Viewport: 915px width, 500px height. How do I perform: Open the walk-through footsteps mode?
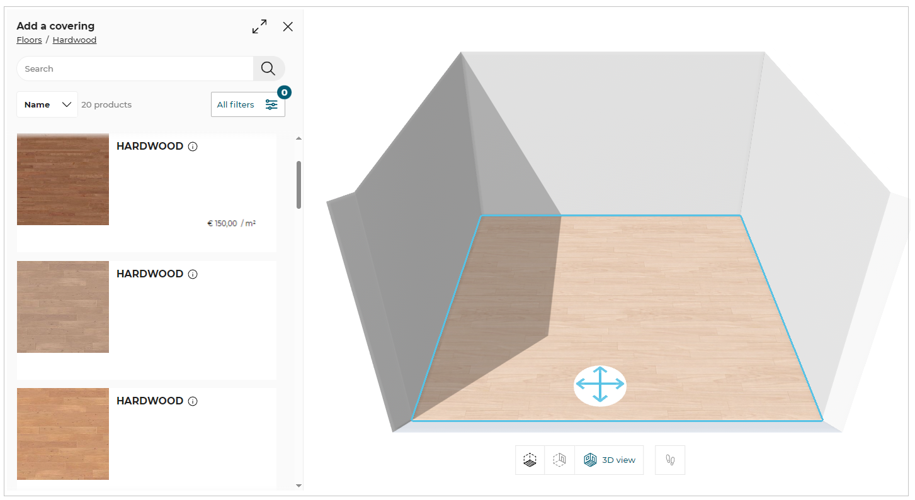click(669, 460)
